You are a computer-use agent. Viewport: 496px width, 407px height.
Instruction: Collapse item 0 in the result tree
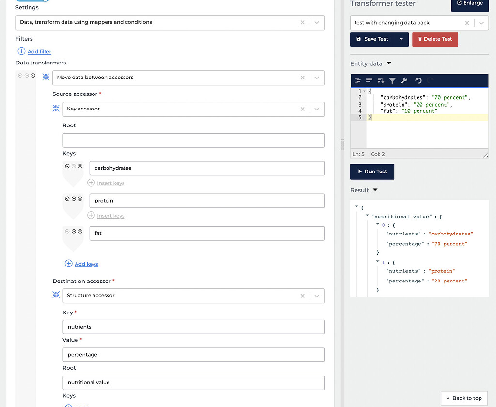pyautogui.click(x=378, y=224)
